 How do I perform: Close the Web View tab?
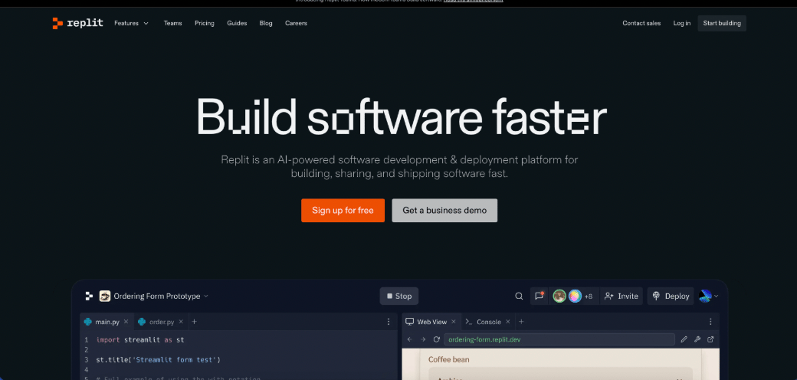coord(454,322)
